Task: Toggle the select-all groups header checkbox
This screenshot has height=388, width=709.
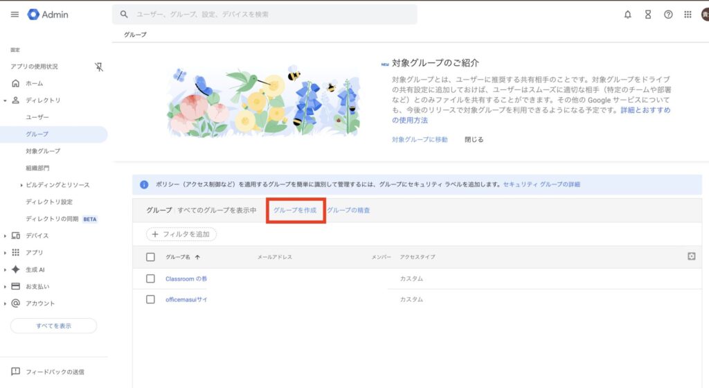Action: tap(151, 257)
